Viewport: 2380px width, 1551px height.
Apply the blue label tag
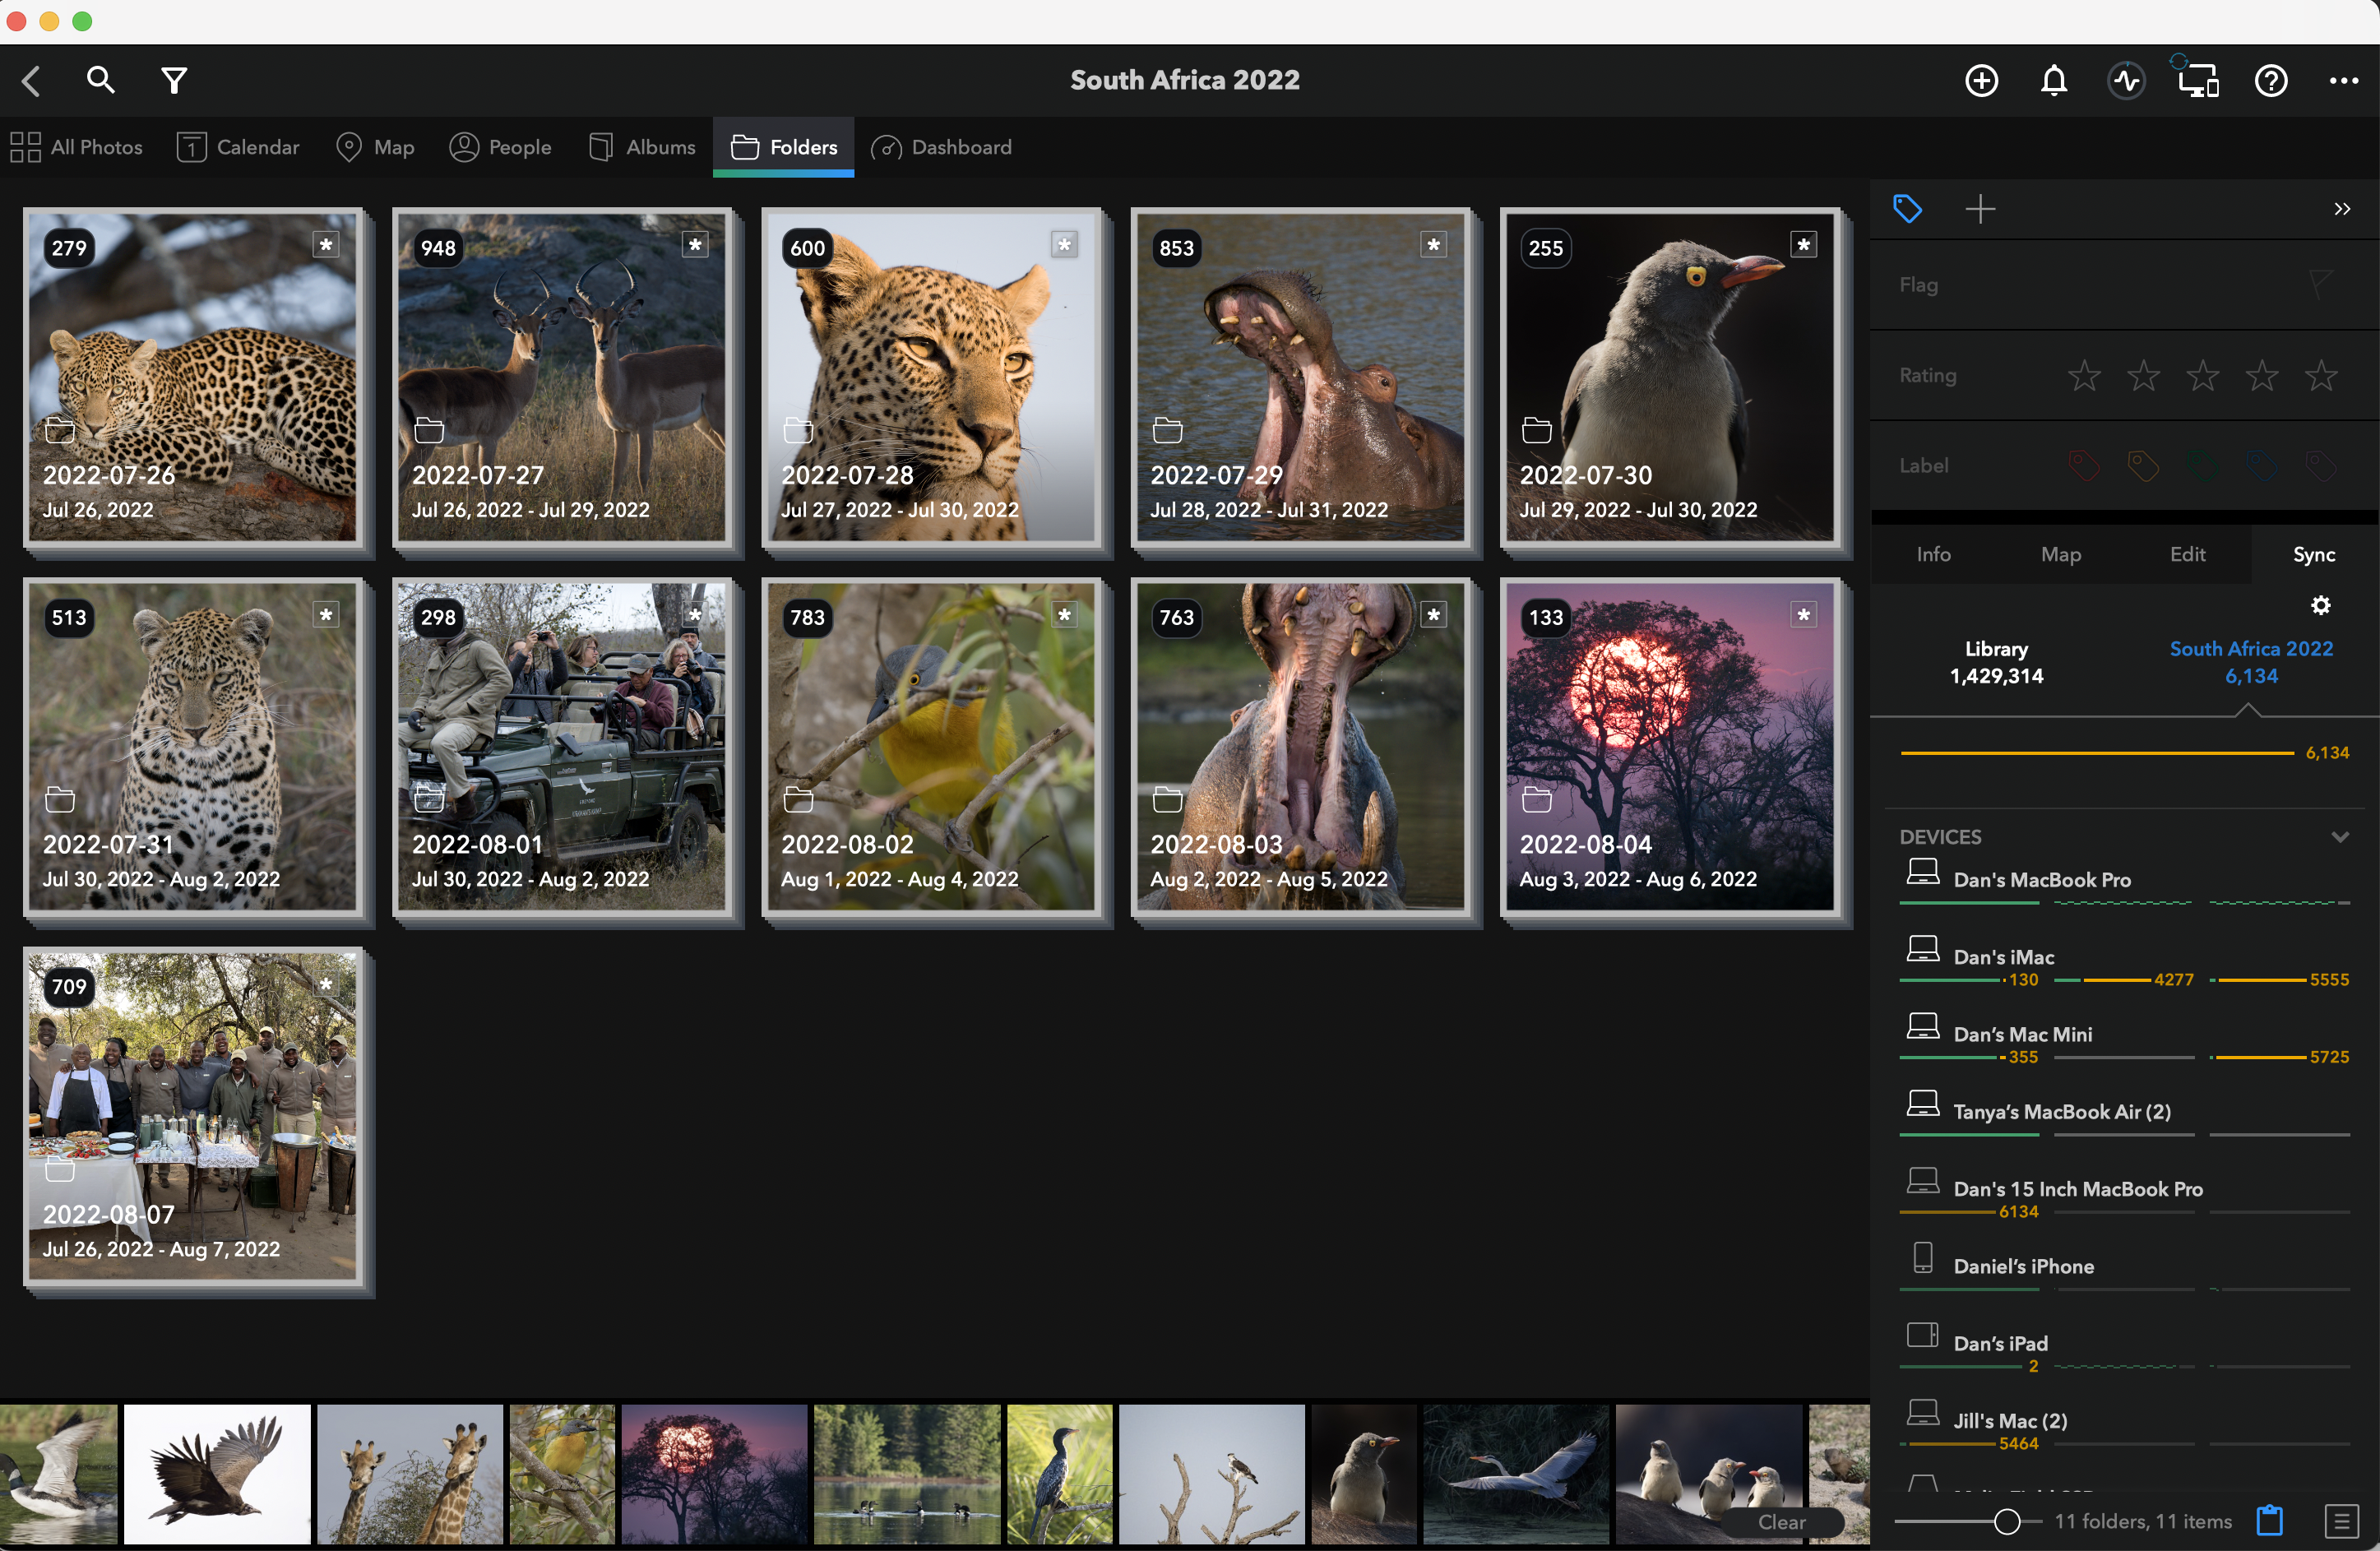point(2261,466)
